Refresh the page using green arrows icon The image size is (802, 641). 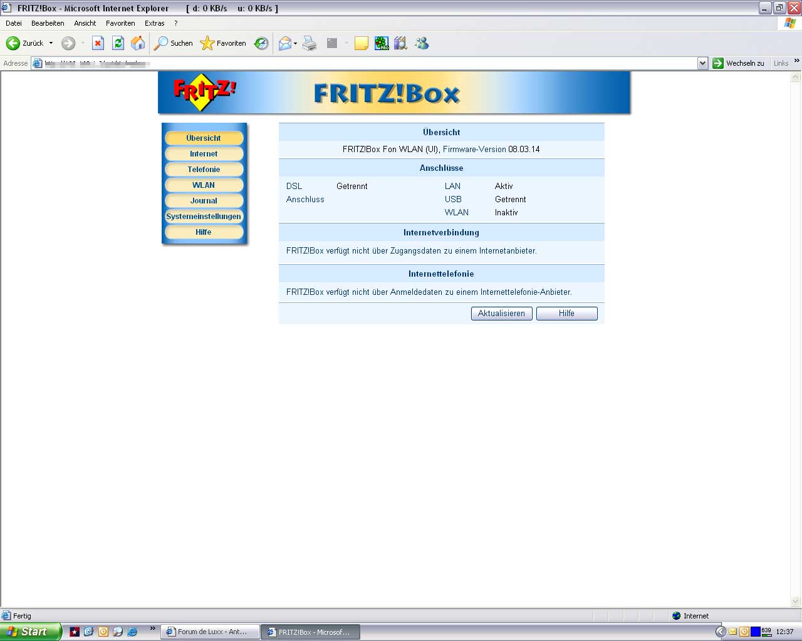click(118, 43)
